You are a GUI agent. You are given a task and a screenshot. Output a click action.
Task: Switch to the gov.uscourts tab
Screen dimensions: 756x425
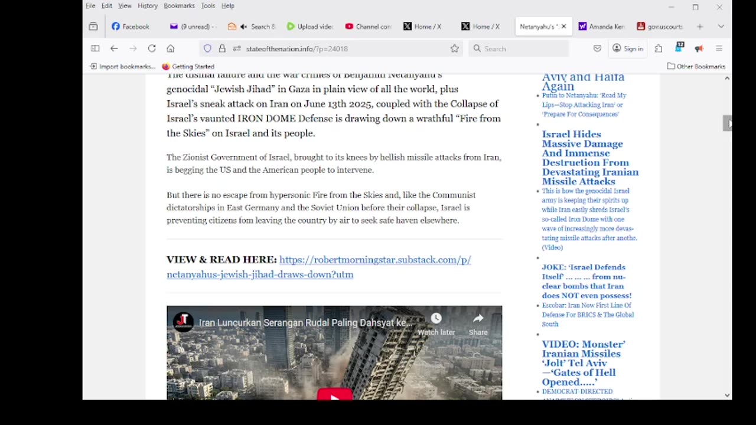660,27
